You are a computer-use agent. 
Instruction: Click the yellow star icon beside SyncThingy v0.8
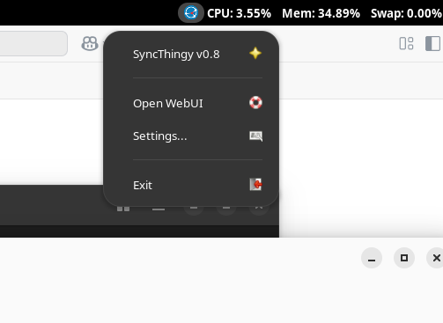(x=255, y=54)
